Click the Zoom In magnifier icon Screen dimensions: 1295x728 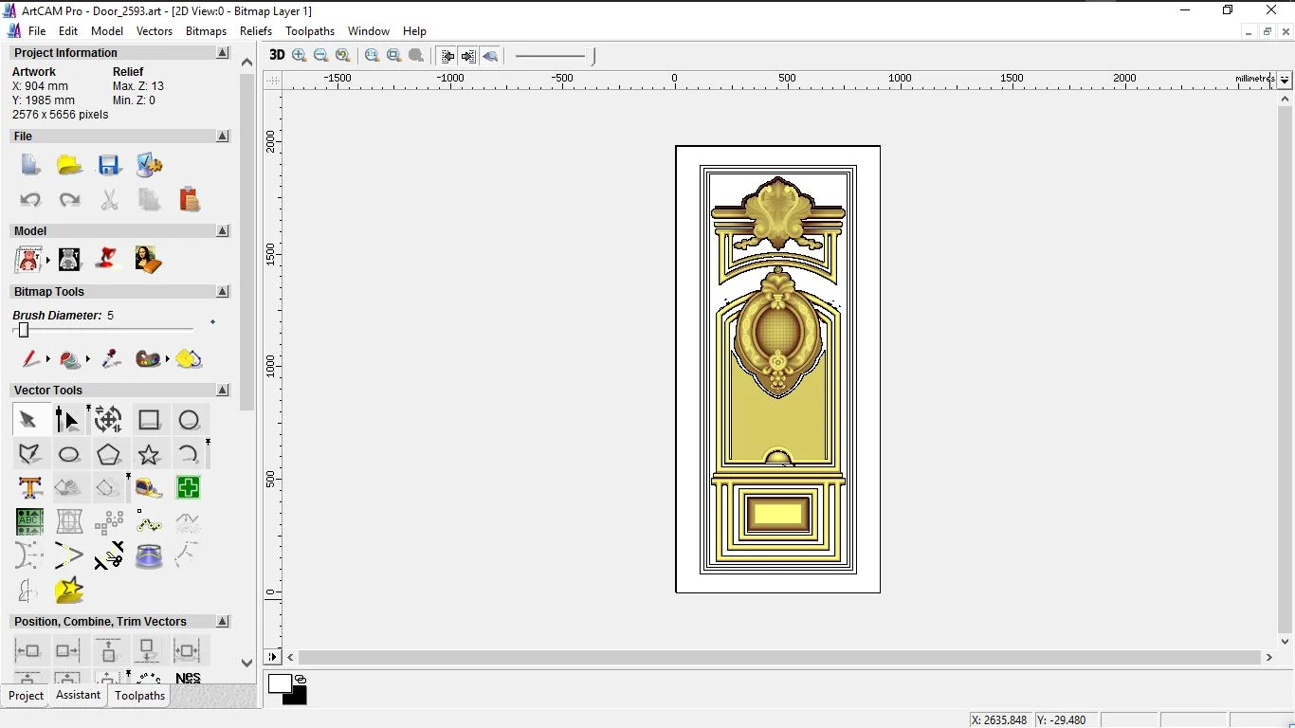300,56
